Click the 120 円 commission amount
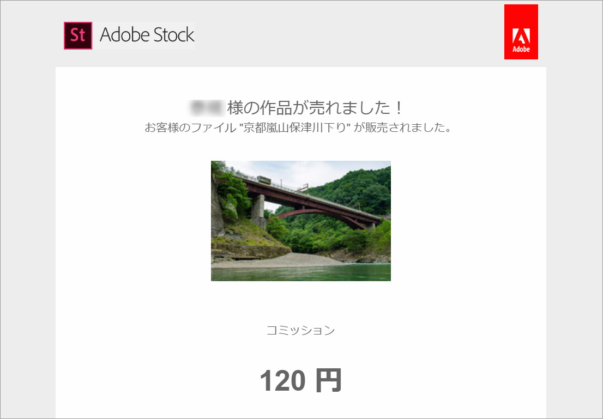 click(x=301, y=380)
